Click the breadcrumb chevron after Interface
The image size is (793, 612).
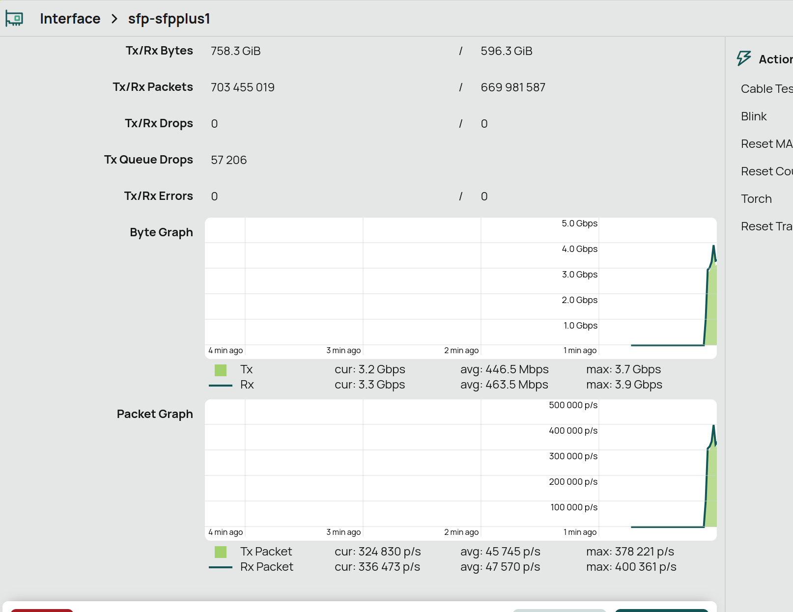114,19
